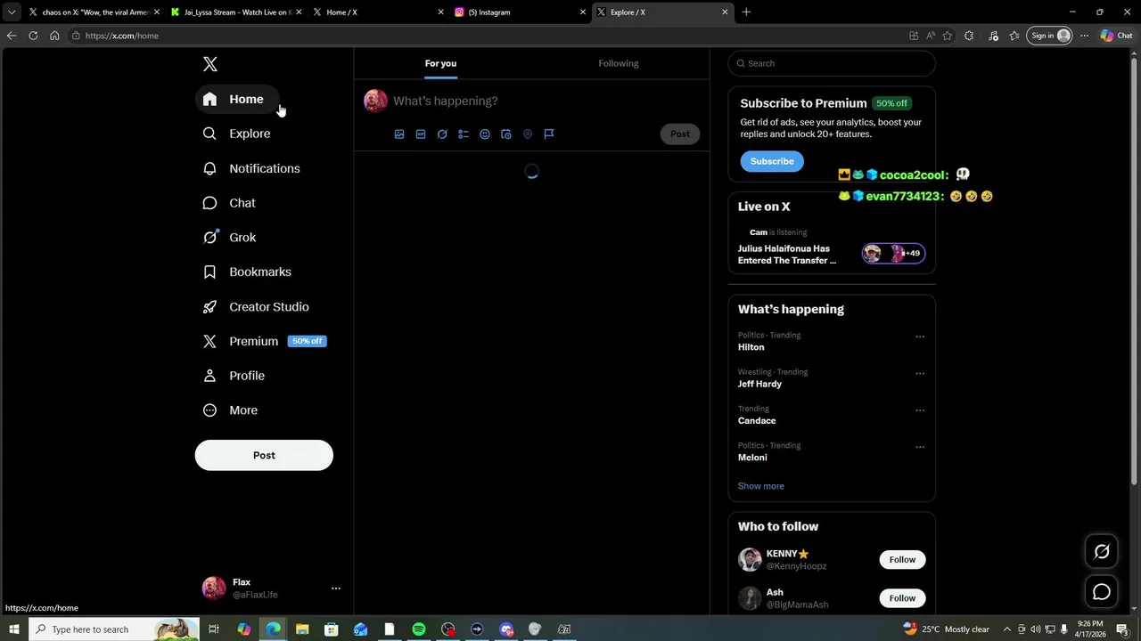
Task: Open a new browser tab
Action: [746, 12]
